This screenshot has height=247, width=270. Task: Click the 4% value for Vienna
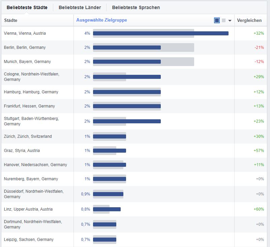click(87, 33)
